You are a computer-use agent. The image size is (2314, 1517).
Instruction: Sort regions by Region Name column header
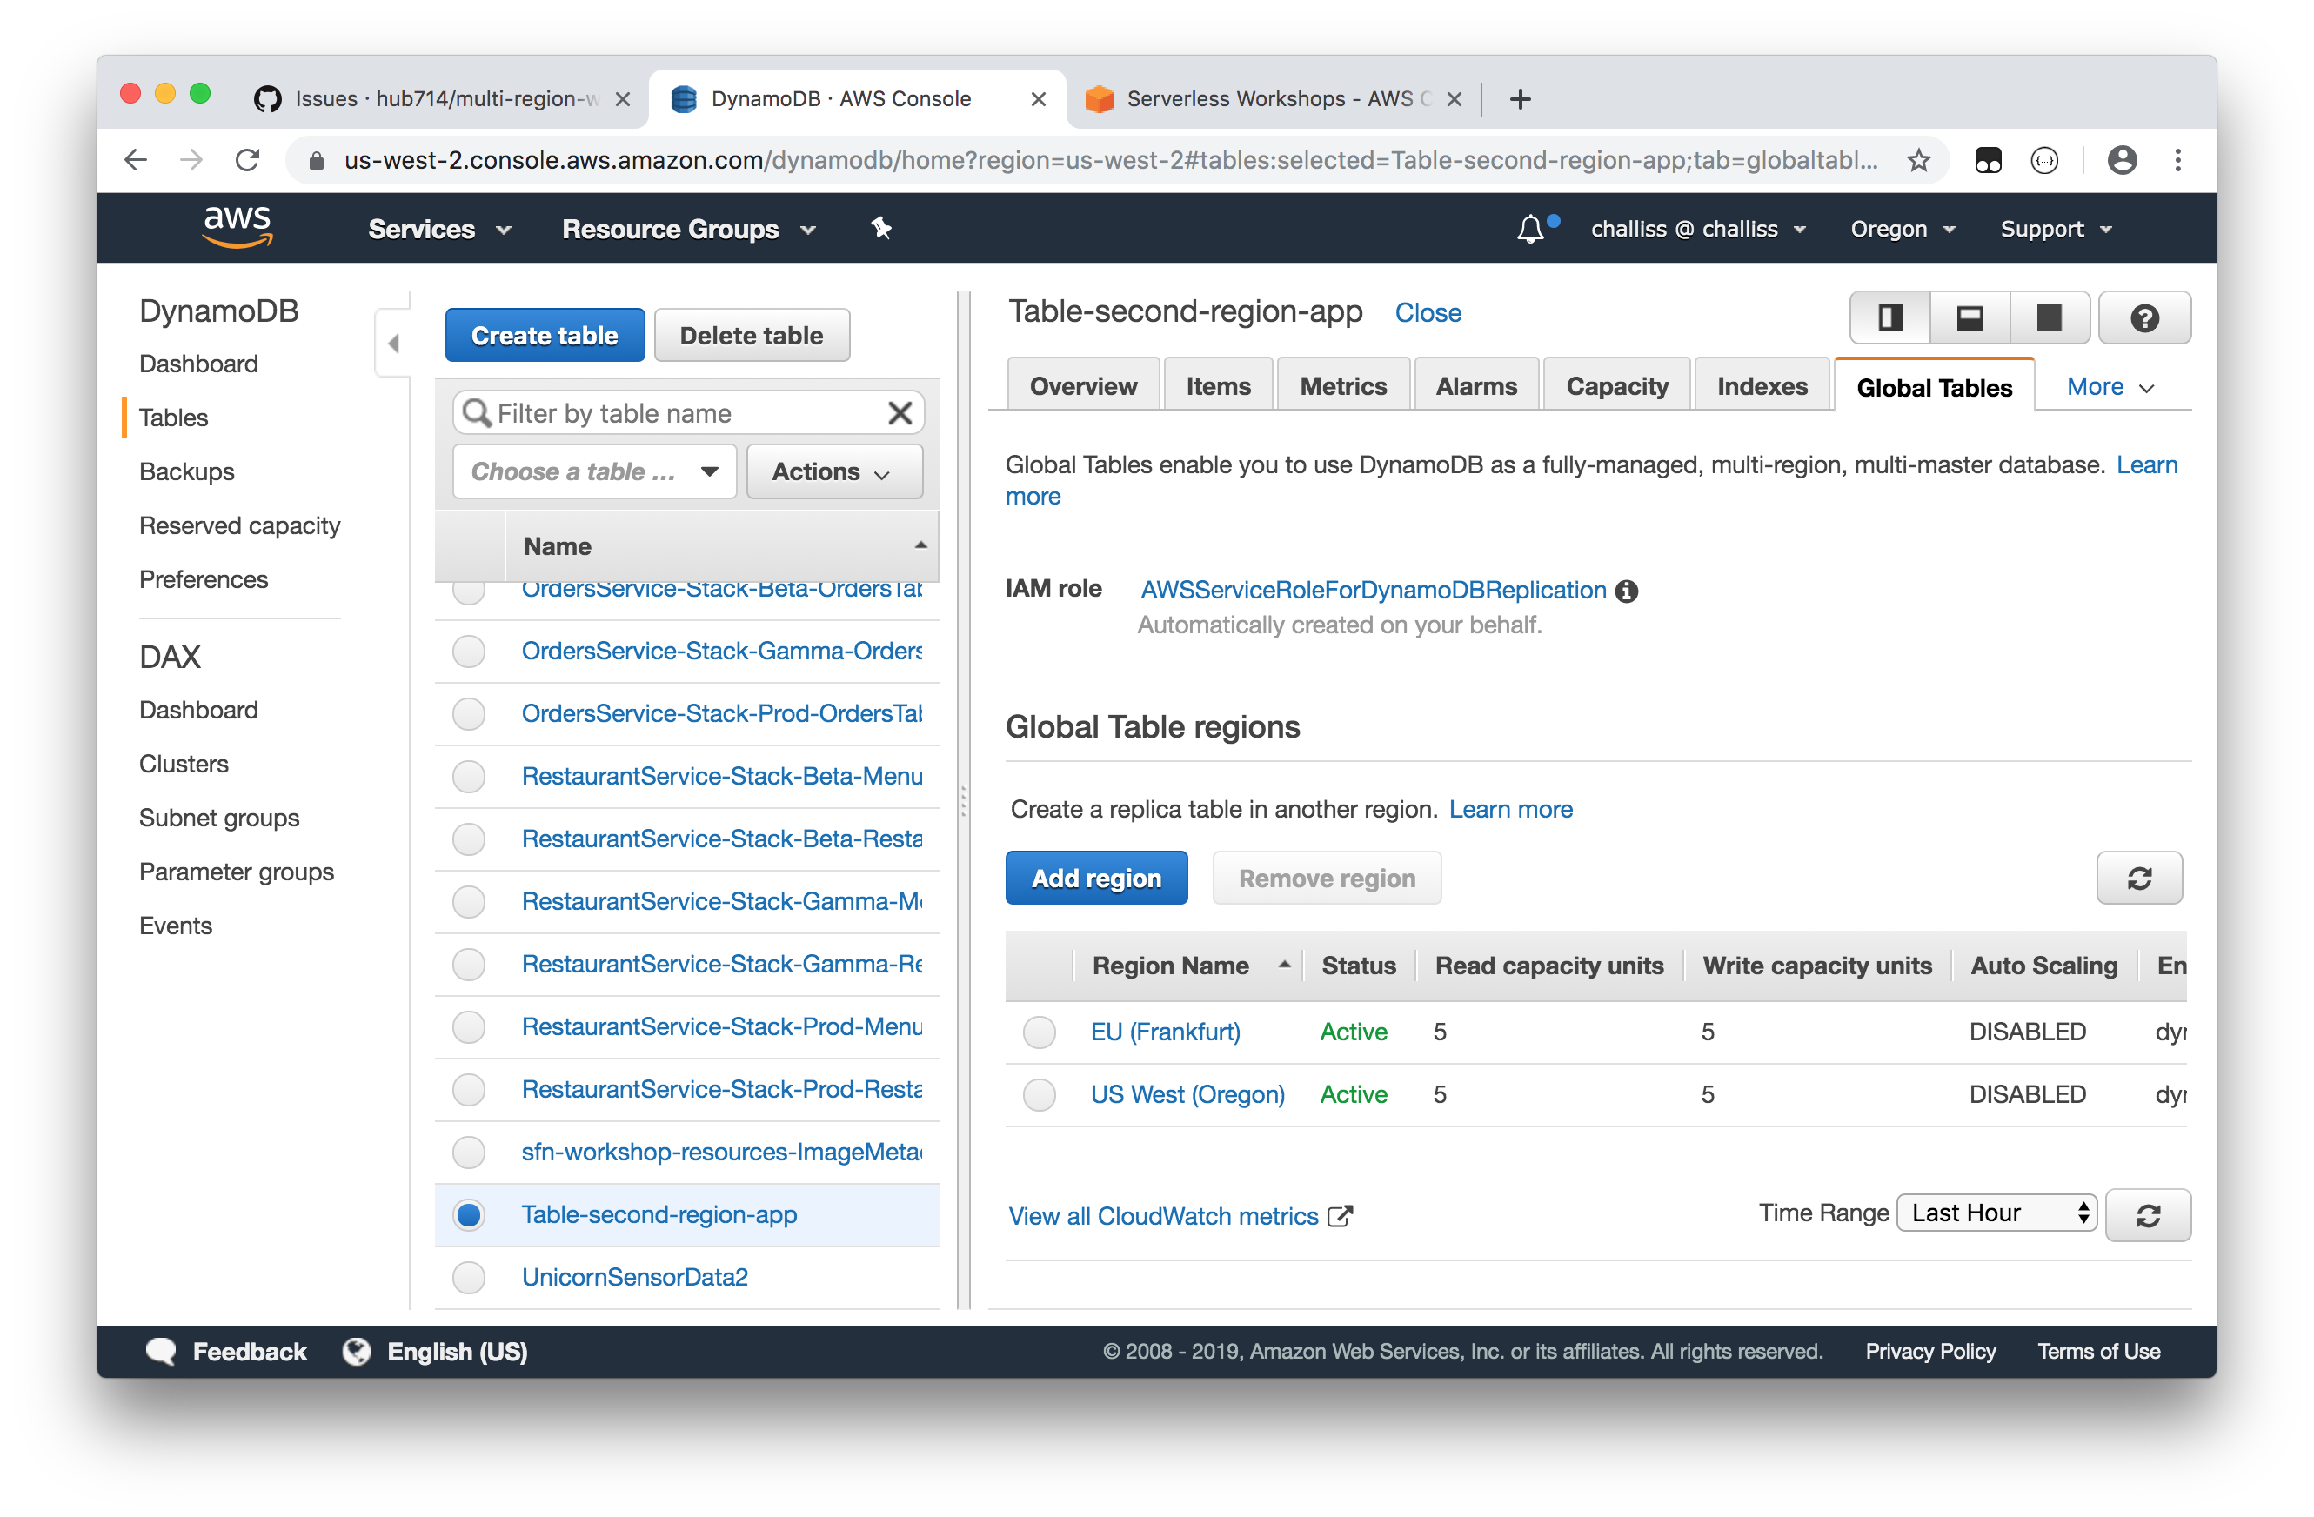[x=1188, y=966]
